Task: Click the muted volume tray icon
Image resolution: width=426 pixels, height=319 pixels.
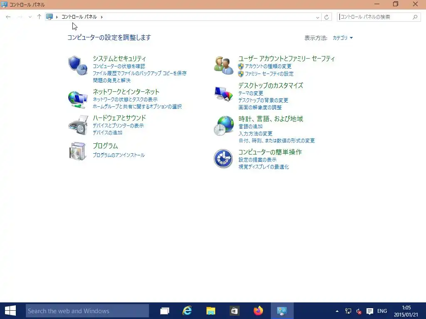Action: point(359,311)
